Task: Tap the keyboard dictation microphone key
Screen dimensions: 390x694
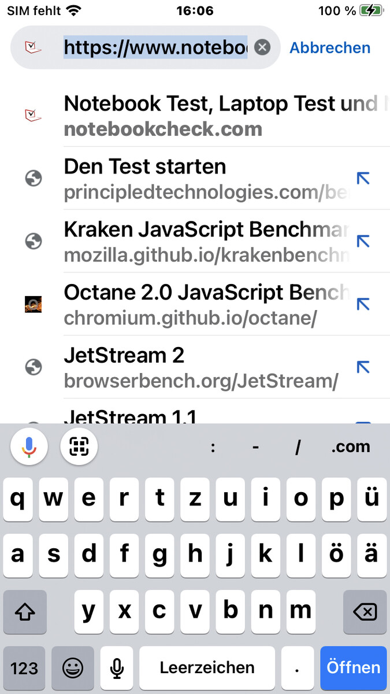Action: point(117,668)
